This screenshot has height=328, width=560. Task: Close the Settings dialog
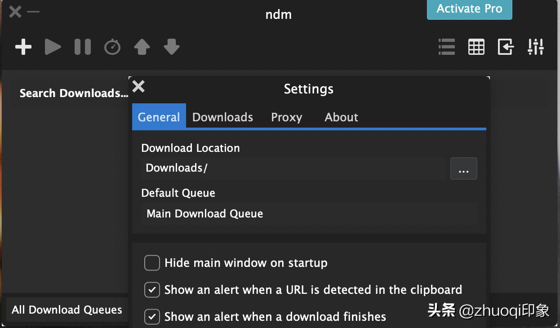pyautogui.click(x=138, y=86)
